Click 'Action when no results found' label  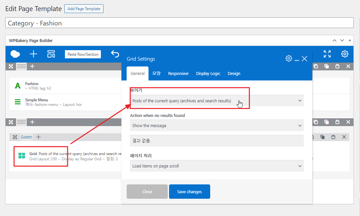(158, 115)
